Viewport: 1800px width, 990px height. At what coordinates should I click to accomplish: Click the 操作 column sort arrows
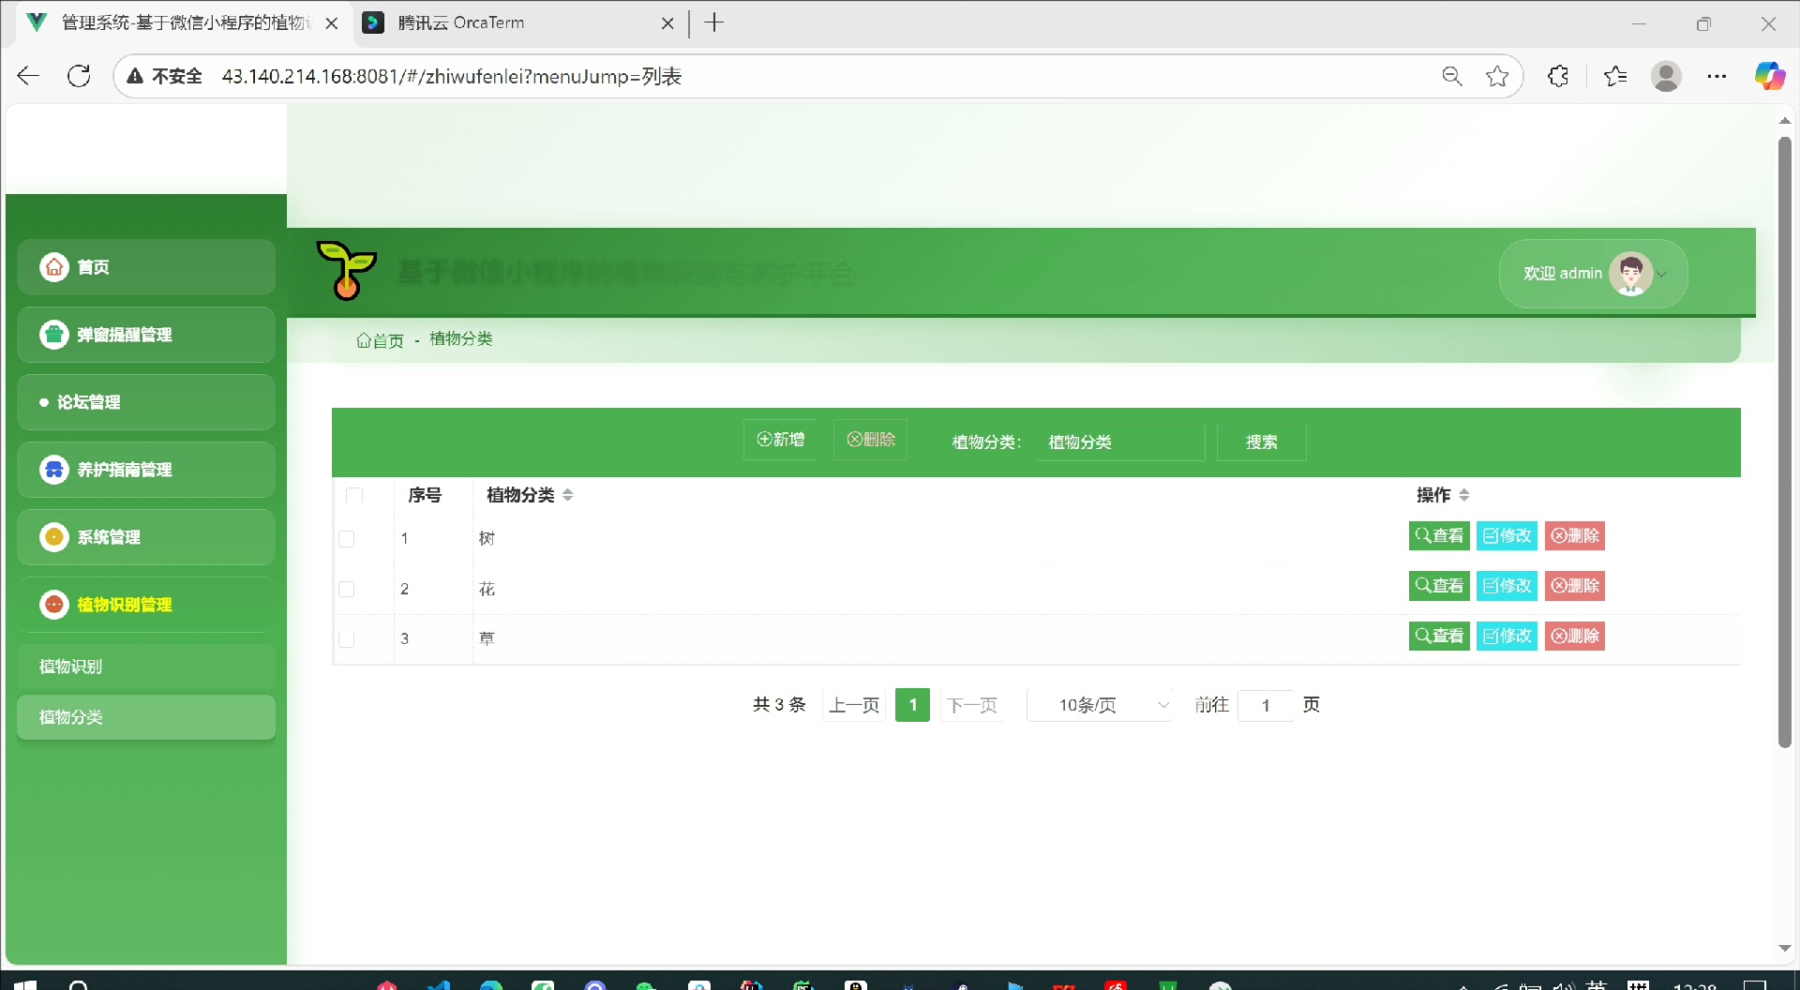[x=1464, y=495]
